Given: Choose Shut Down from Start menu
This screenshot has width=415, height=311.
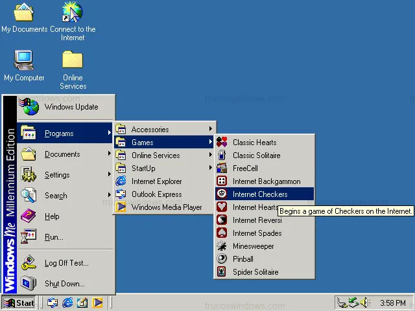Looking at the screenshot, I should pos(64,284).
